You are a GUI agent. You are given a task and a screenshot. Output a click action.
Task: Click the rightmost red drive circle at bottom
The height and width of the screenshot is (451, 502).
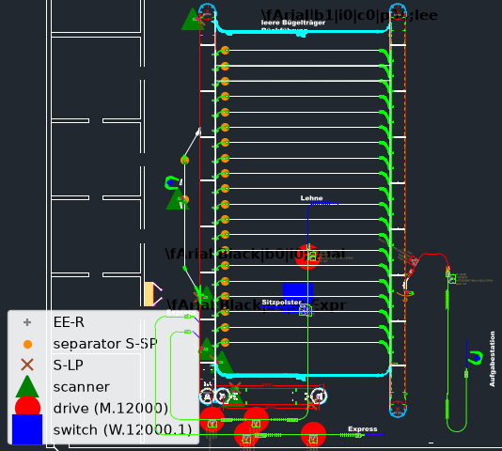pos(313,435)
